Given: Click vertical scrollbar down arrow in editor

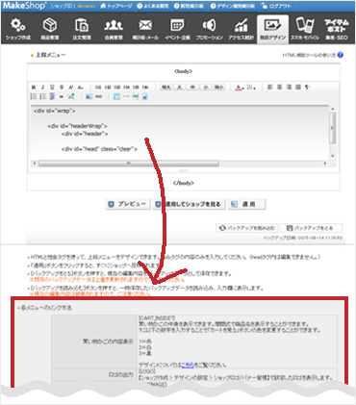Looking at the screenshot, I should click(333, 156).
